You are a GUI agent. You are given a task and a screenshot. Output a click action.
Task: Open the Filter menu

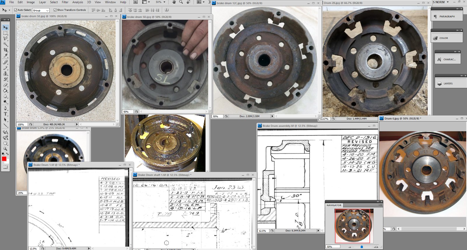(x=65, y=2)
